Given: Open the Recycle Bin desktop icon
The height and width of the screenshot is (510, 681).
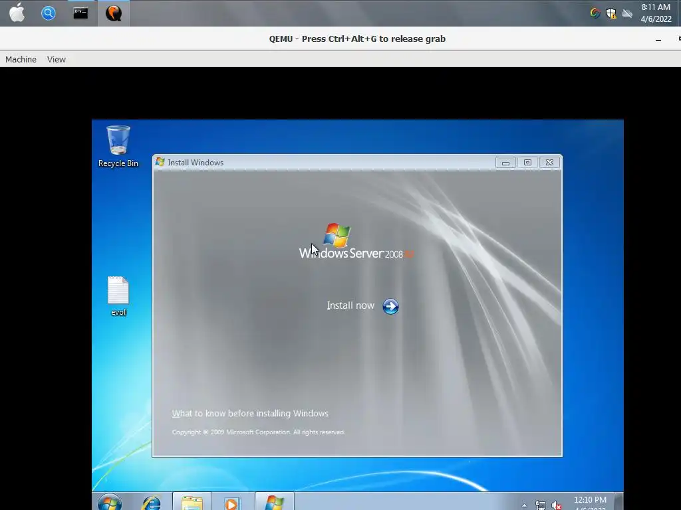Looking at the screenshot, I should [118, 146].
